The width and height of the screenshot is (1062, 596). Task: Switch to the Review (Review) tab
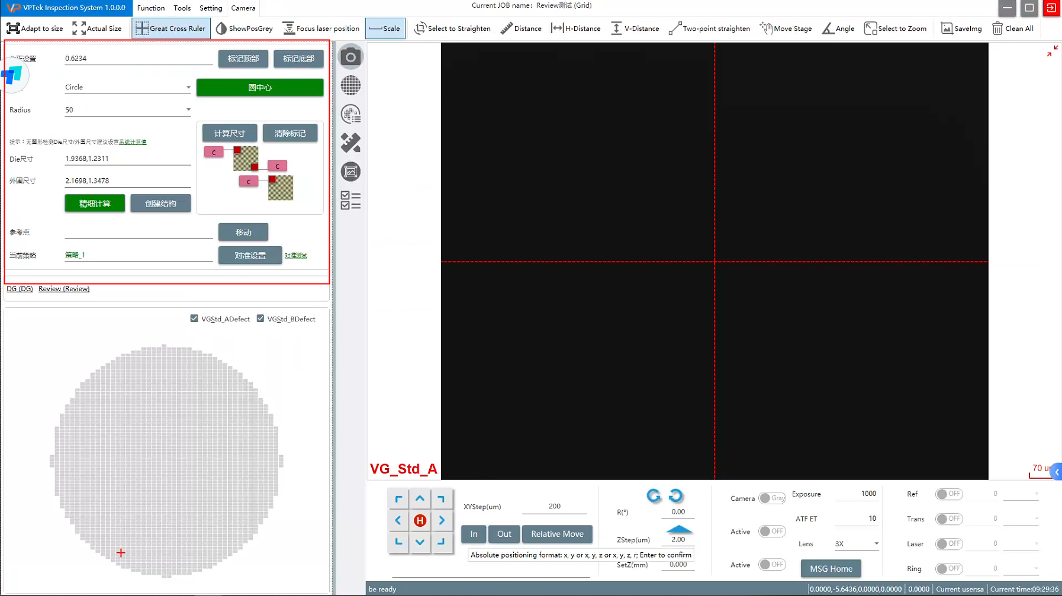pos(64,289)
